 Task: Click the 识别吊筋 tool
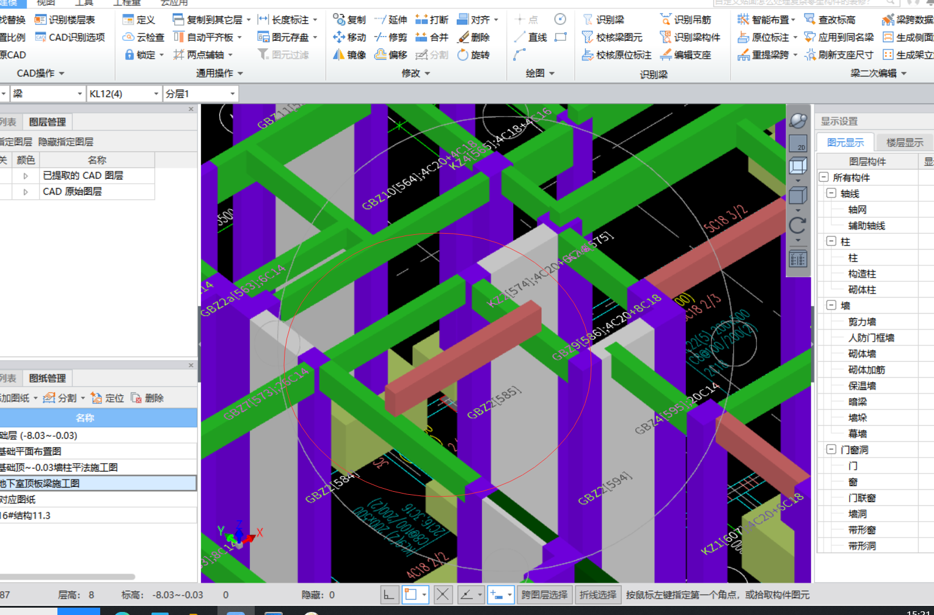point(685,20)
